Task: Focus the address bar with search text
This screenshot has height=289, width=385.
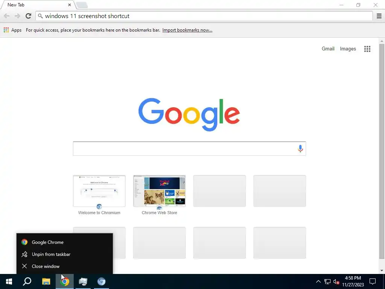Action: (204, 16)
